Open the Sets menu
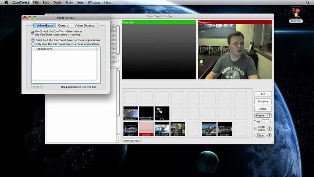 point(80,2)
